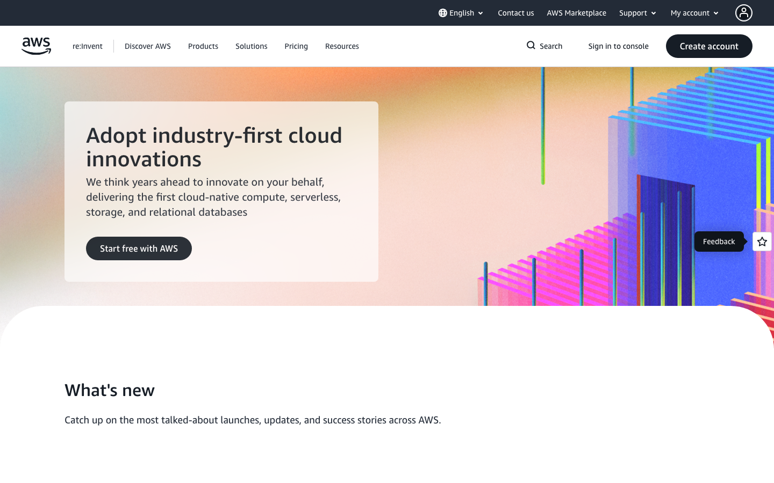Open the re:Invent nav item
This screenshot has width=774, height=483.
coord(88,46)
